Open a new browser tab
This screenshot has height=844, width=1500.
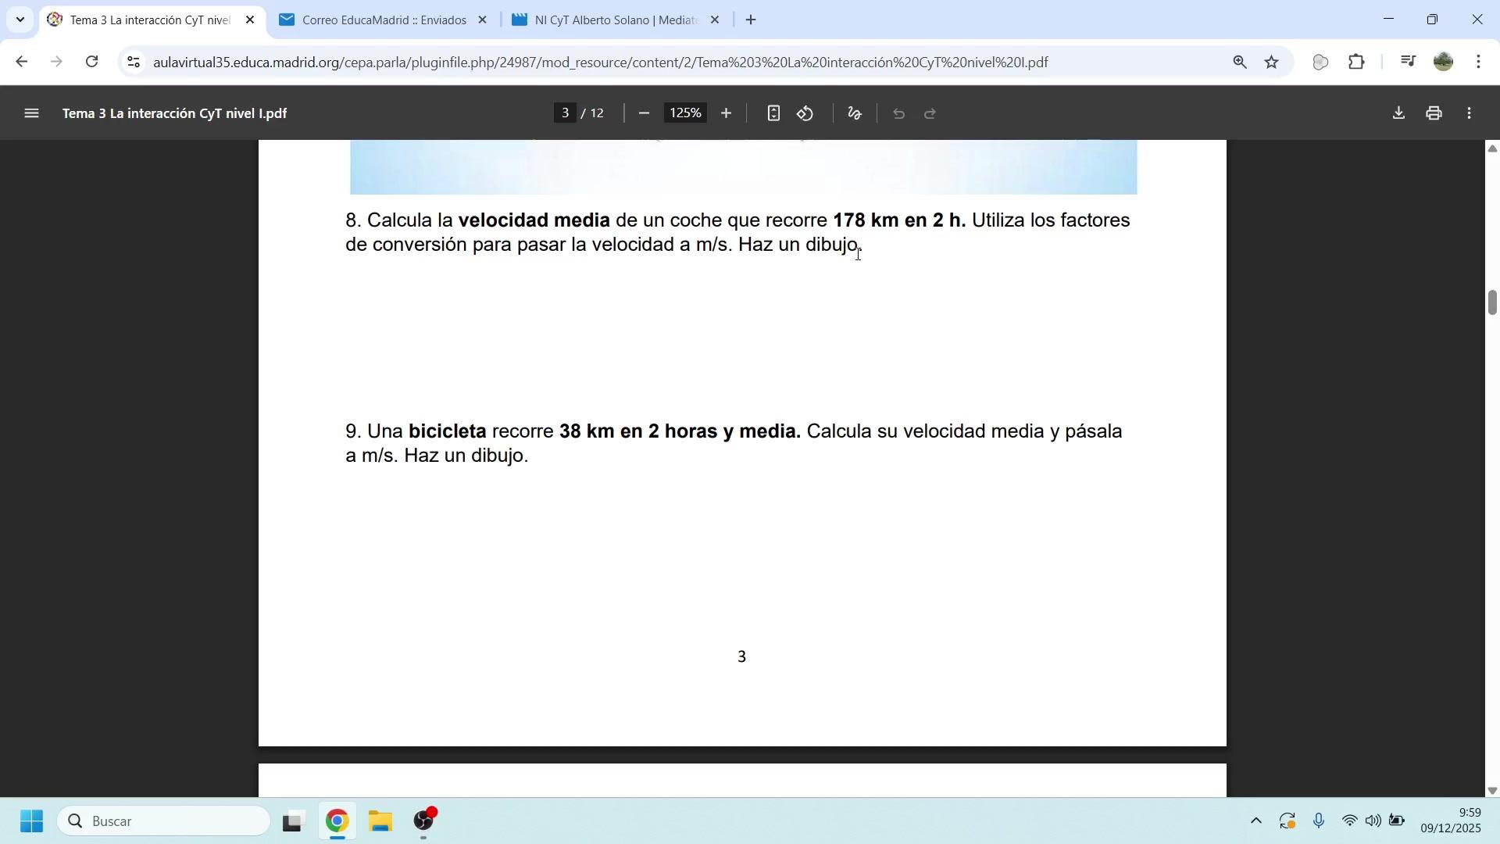751,20
